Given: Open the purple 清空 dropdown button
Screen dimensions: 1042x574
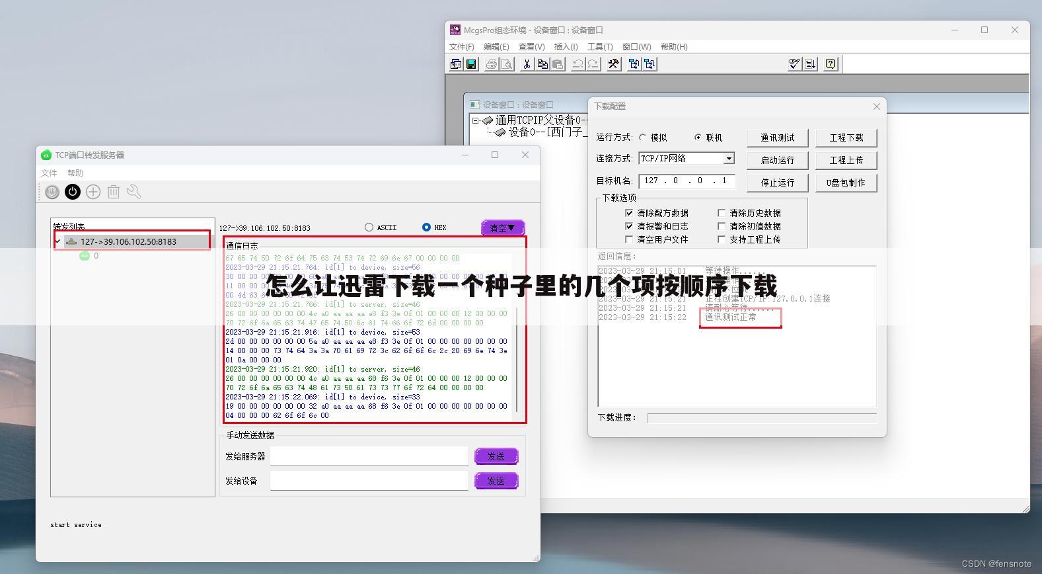Looking at the screenshot, I should pos(503,227).
